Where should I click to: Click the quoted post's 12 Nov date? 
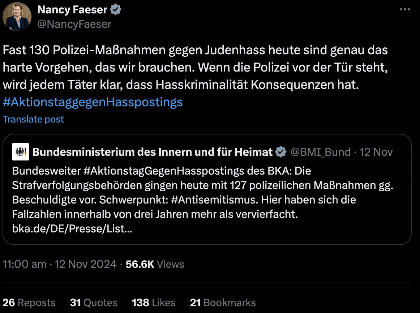point(376,152)
